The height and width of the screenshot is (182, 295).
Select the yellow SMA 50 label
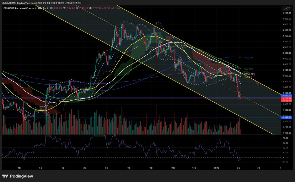pyautogui.click(x=248, y=77)
